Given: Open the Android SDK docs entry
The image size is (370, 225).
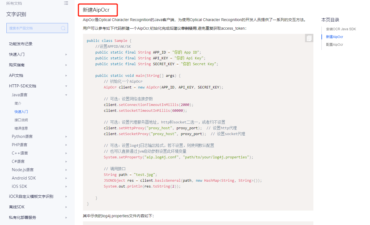Looking at the screenshot, I should pos(24,178).
